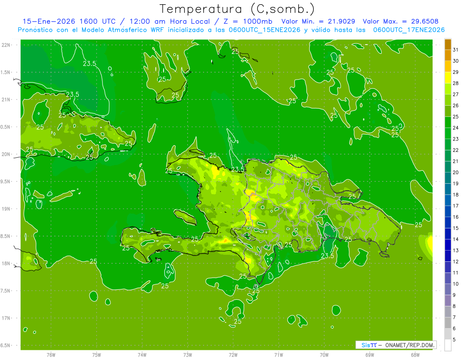This screenshot has height=360, width=466.
Task: Click the '5' label on the color scale
Action: coord(454,340)
